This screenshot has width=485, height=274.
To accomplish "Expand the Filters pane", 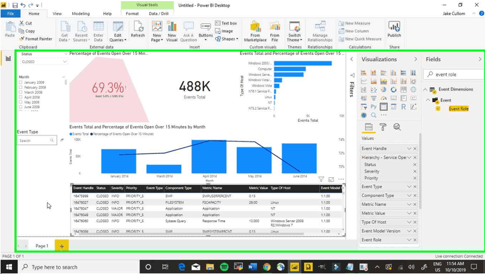I will (352, 59).
